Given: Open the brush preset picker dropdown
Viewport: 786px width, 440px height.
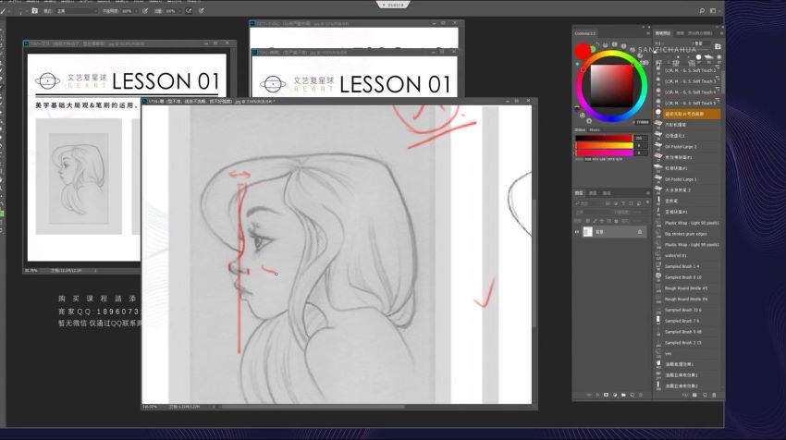Looking at the screenshot, I should tap(20, 11).
